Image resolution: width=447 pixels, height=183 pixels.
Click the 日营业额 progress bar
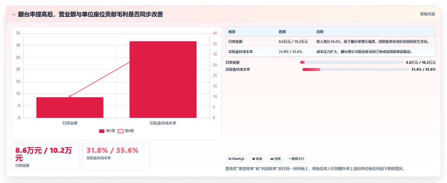coord(352,62)
